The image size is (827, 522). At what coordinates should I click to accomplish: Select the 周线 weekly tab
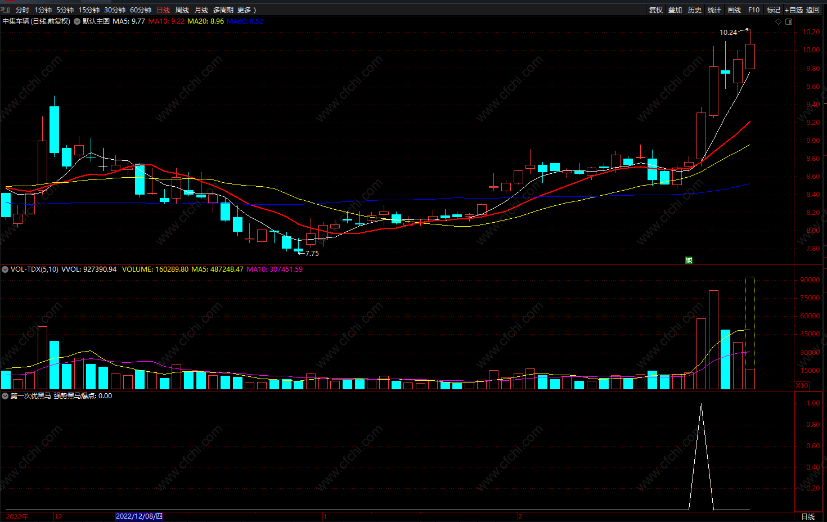pos(182,10)
